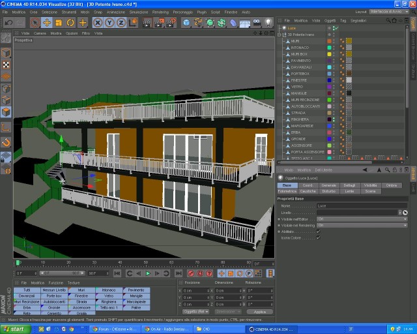
Task: Open the camera object icon
Action: [257, 23]
